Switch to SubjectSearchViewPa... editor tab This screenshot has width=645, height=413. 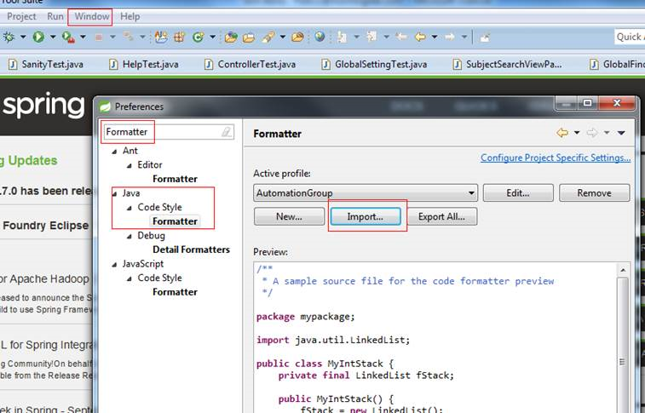point(507,64)
